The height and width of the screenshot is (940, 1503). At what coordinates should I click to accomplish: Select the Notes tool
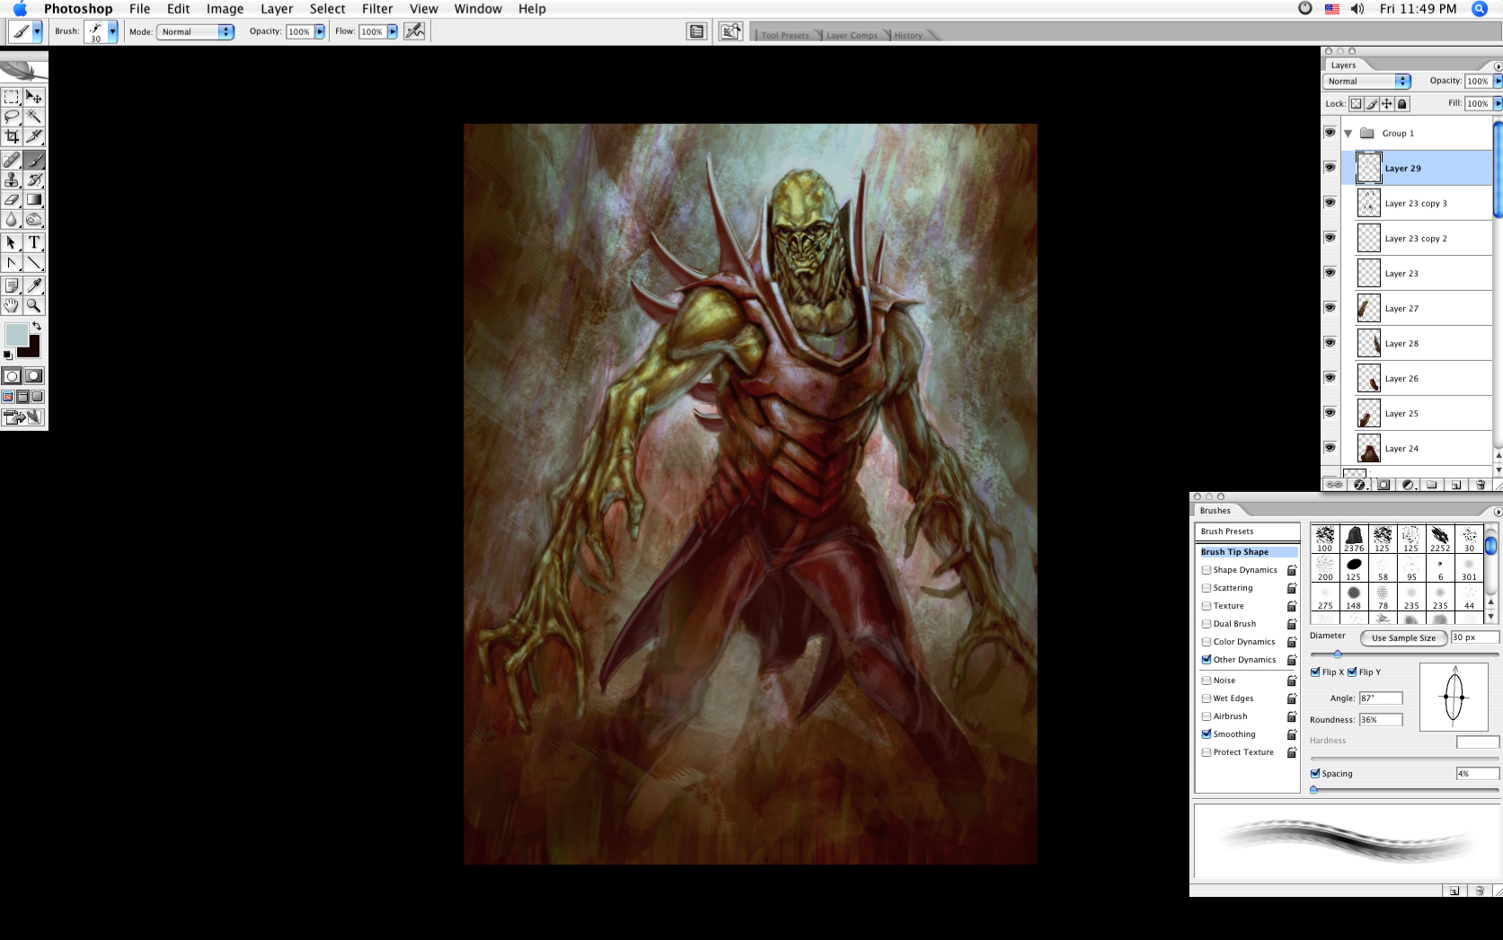point(12,286)
